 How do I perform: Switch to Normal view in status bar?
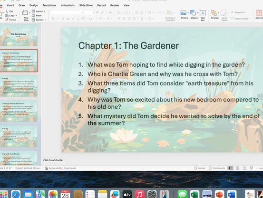pos(231,168)
